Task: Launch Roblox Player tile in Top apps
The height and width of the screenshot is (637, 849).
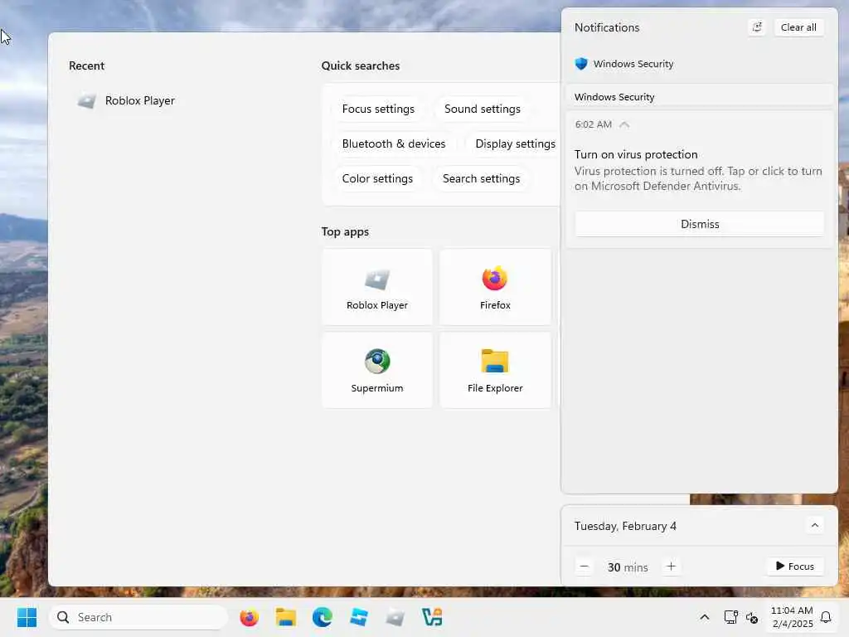Action: point(377,287)
